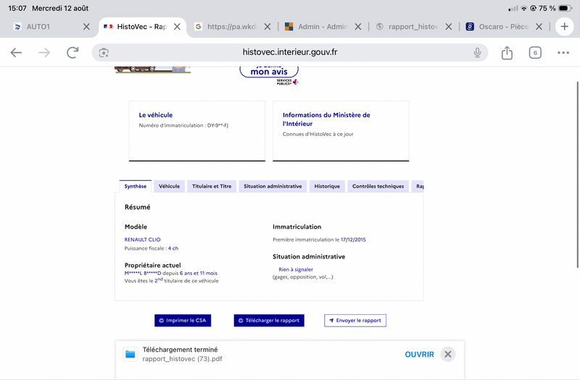Screen dimensions: 580x380
Task: Click the 'Rien à signaler' status
Action: (296, 269)
